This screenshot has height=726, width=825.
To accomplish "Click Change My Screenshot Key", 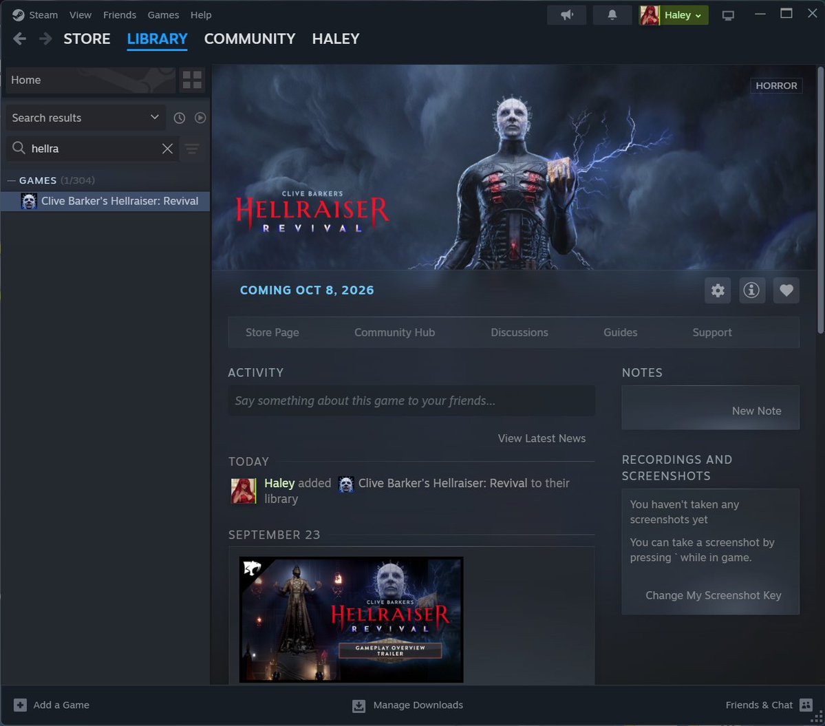I will 713,595.
